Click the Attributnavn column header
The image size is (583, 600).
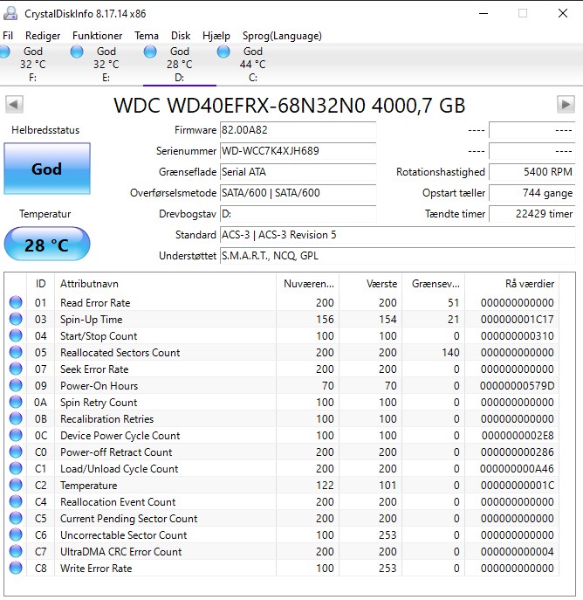point(165,284)
